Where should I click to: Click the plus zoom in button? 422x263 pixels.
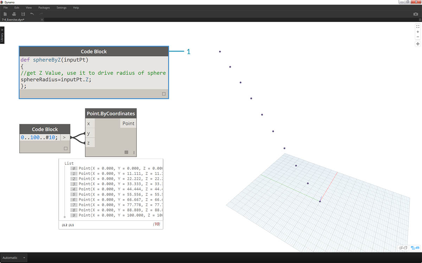point(418,32)
